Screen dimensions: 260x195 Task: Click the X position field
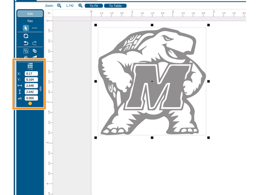31,73
